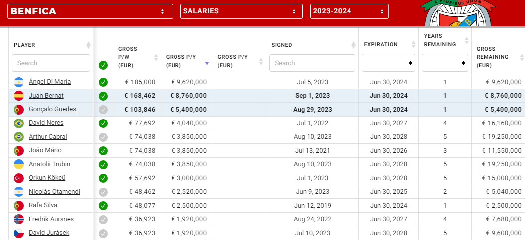Open David Neres's player page
This screenshot has height=240, width=525.
point(46,122)
